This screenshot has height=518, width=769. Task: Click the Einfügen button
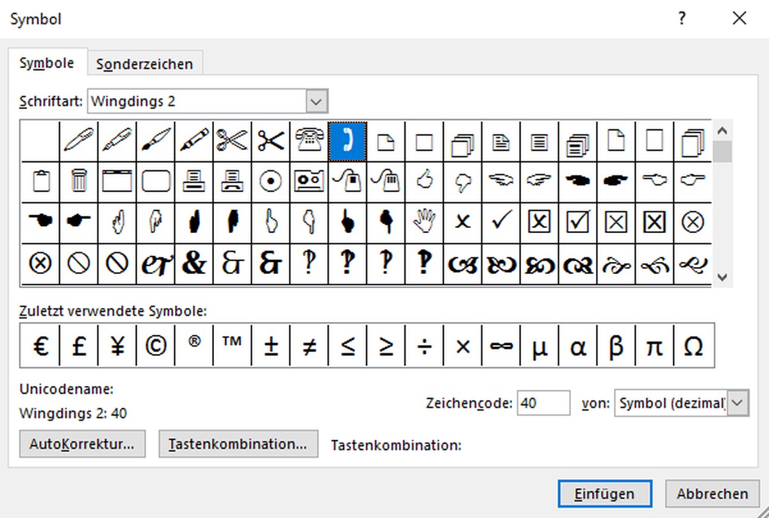(x=604, y=493)
